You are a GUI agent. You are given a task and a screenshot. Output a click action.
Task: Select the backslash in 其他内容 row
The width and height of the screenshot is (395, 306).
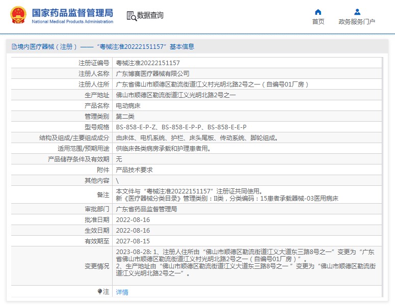click(117, 181)
